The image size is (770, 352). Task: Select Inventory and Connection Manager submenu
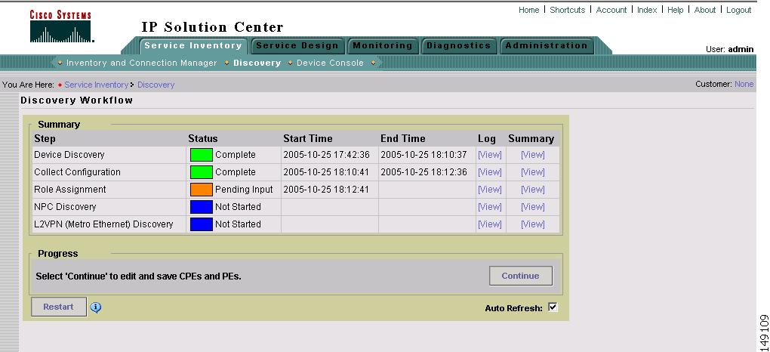point(141,63)
